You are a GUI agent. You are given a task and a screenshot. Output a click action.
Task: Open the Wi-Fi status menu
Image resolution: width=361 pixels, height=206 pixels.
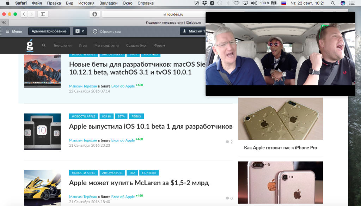point(236,3)
